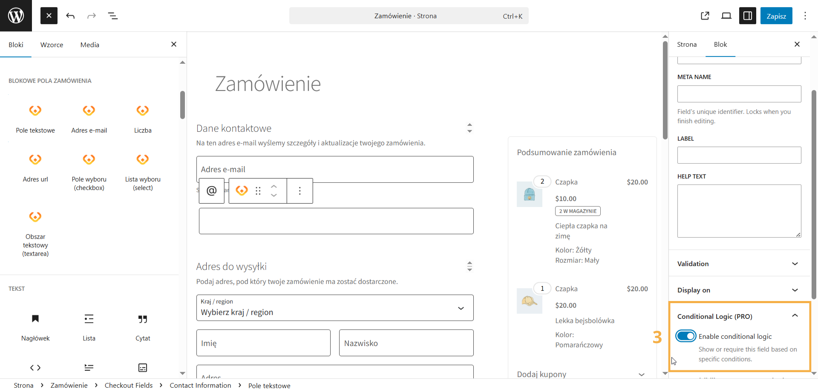818x392 pixels.
Task: Click inside the LABEL input field
Action: click(738, 155)
